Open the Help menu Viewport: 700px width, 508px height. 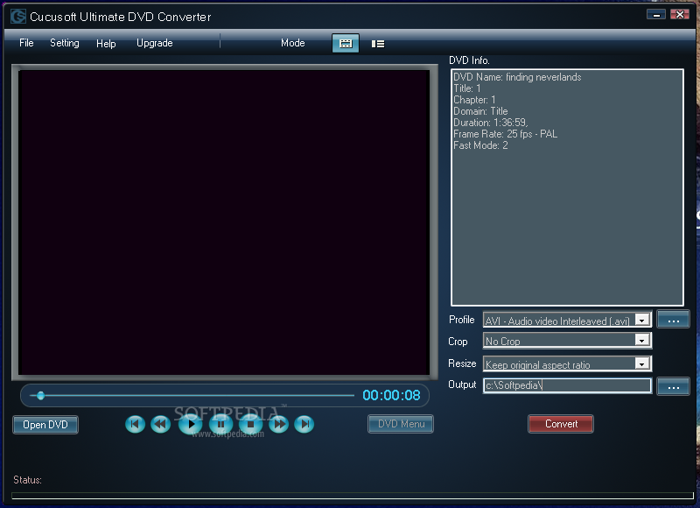[x=106, y=43]
